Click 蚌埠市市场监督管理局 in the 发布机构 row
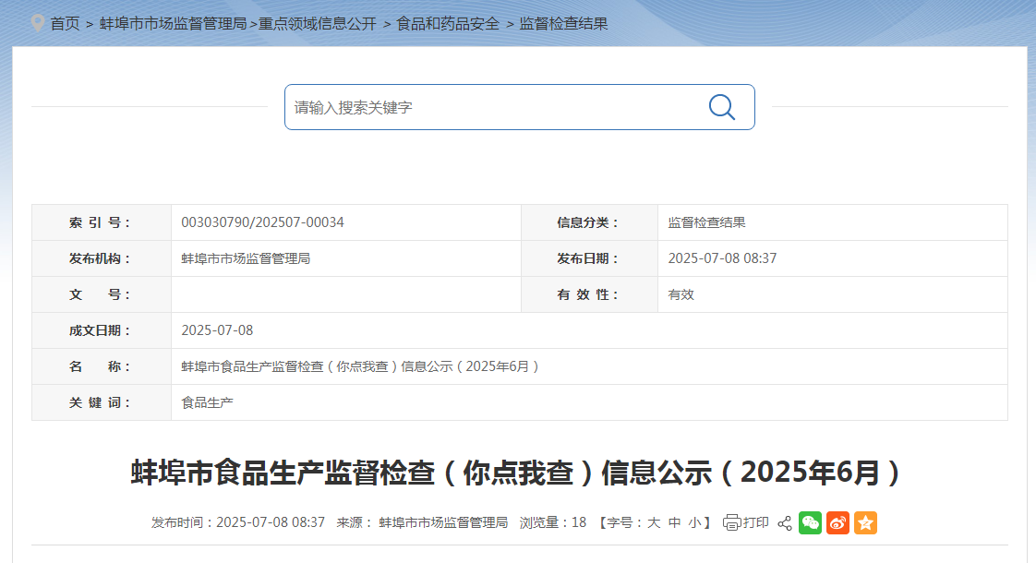This screenshot has width=1036, height=563. pyautogui.click(x=245, y=258)
